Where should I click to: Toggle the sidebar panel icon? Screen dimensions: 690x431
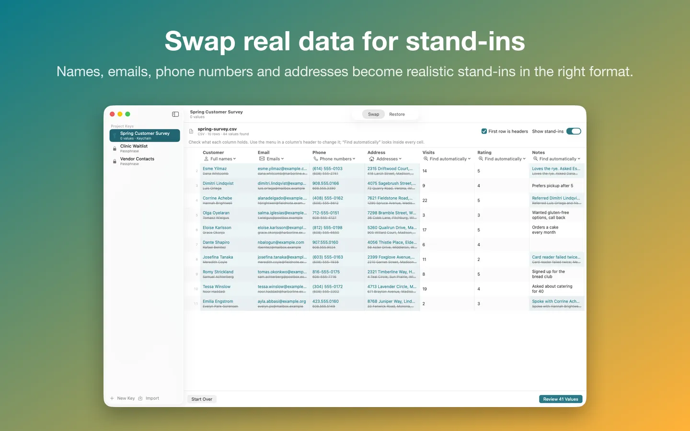[175, 114]
